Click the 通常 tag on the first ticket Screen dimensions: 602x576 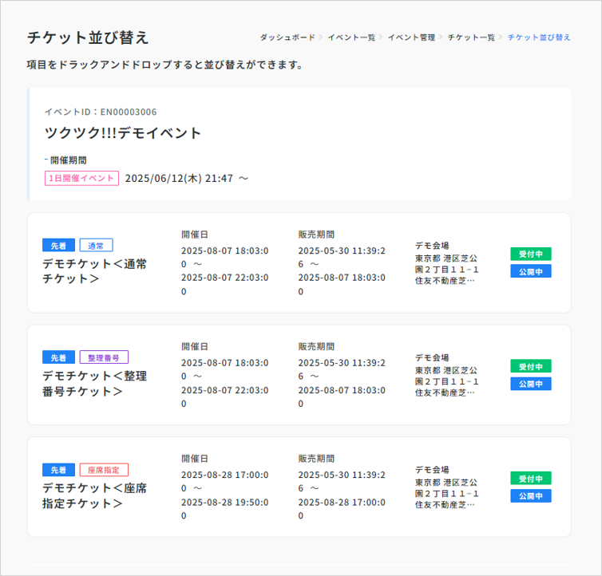[96, 246]
